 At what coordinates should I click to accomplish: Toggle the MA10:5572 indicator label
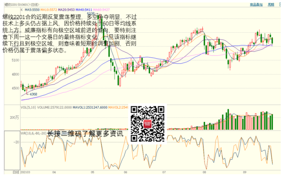click(50, 9)
